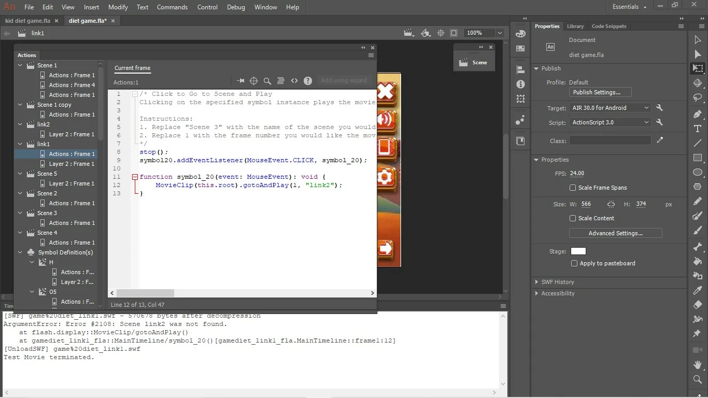Click the Insert Target Path crosshair icon

point(254,81)
